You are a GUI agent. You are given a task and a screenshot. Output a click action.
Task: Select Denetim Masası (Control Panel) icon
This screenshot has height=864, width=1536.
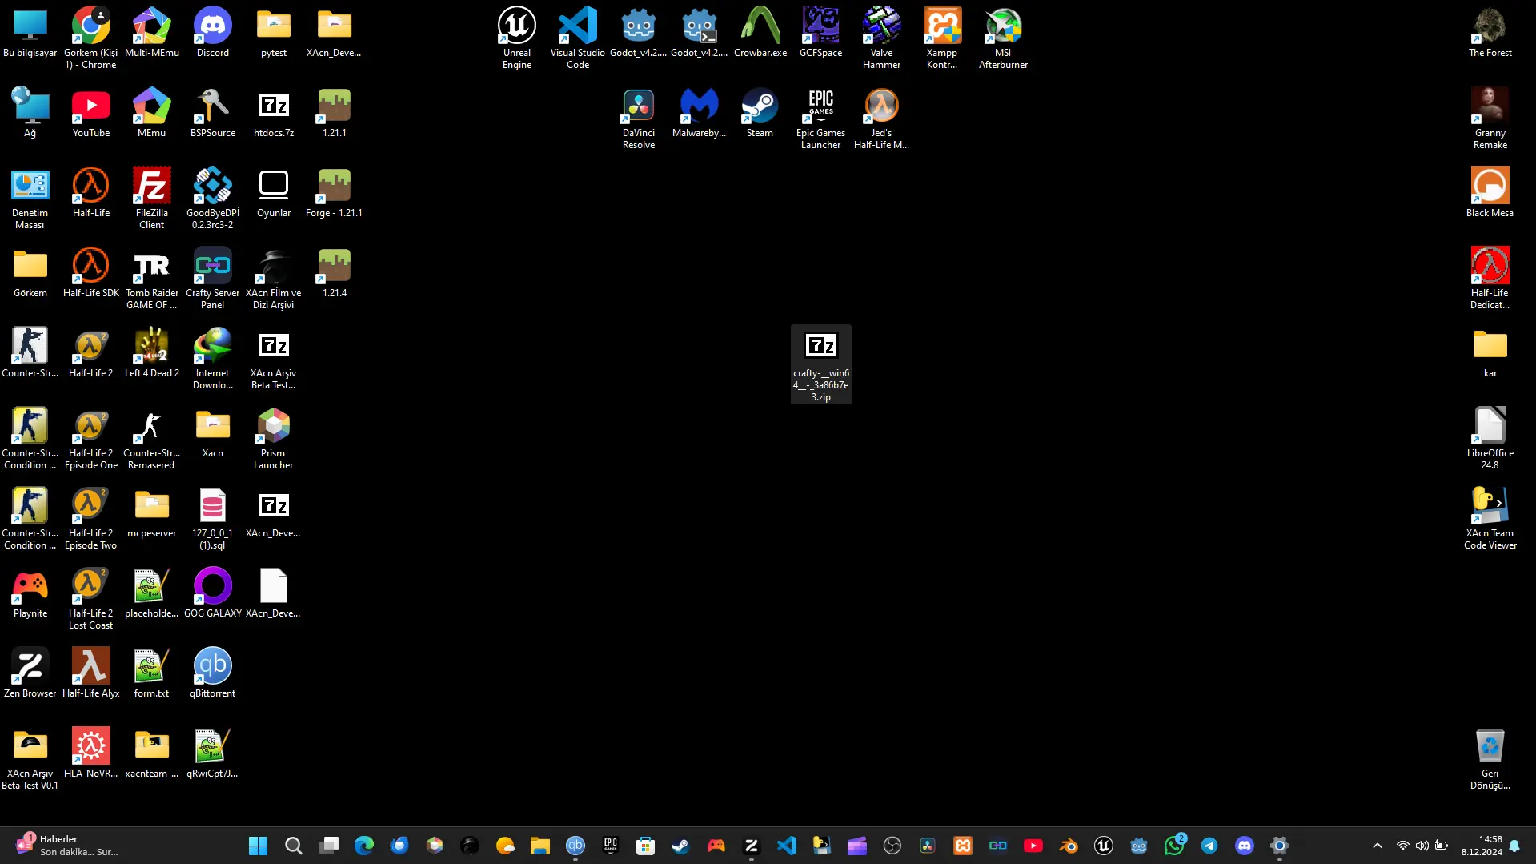pyautogui.click(x=30, y=198)
